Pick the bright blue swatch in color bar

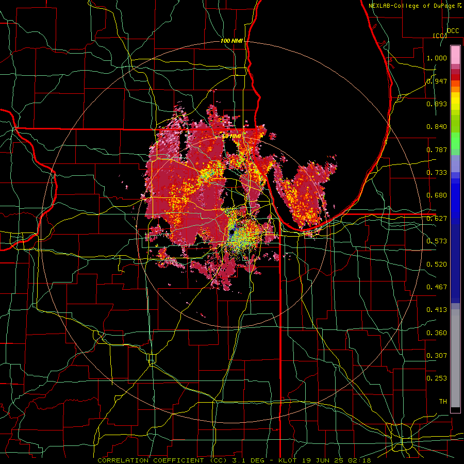click(455, 201)
